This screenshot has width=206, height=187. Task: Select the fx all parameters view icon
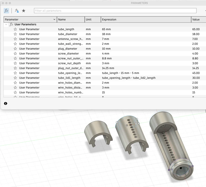(x=6, y=11)
